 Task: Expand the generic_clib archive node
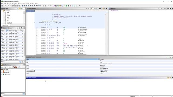(2, 74)
